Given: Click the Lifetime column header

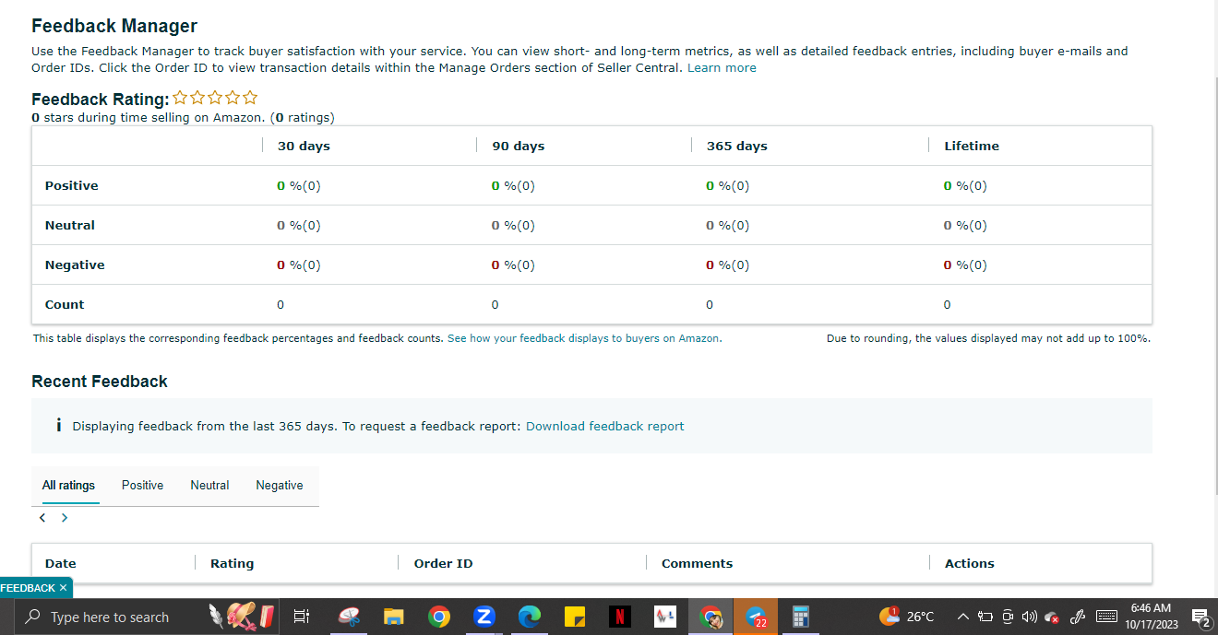Looking at the screenshot, I should click(x=972, y=146).
